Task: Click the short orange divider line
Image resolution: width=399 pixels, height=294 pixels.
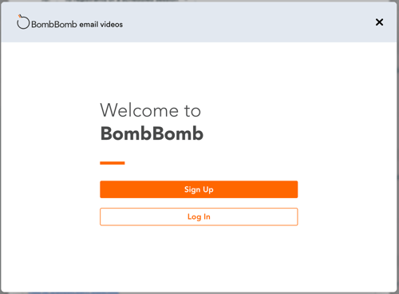Action: pyautogui.click(x=113, y=163)
